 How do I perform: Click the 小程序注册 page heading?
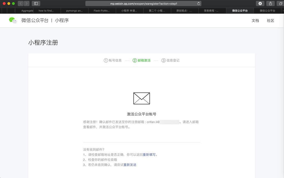[x=43, y=43]
